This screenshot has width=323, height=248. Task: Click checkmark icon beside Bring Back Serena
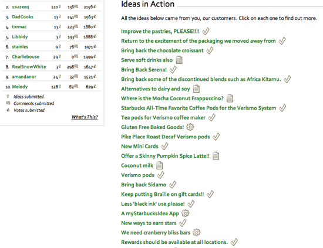[173, 70]
